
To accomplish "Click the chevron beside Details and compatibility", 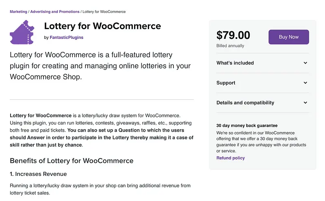I will point(305,103).
